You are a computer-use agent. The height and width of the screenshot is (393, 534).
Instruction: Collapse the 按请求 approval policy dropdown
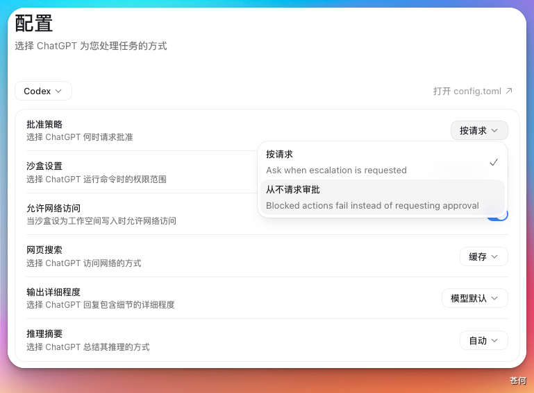tap(479, 130)
